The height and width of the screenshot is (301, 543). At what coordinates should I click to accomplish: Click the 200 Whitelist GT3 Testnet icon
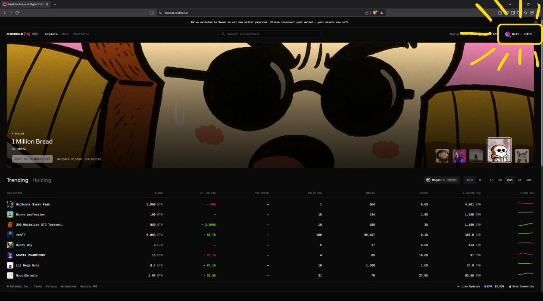10,224
